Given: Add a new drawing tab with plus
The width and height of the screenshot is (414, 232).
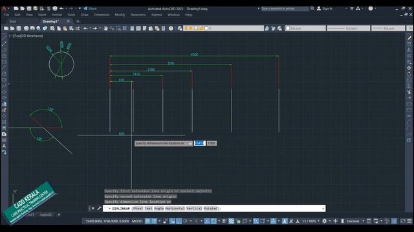Looking at the screenshot, I should (78, 21).
